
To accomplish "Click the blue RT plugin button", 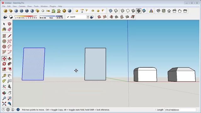I will coord(21,11).
